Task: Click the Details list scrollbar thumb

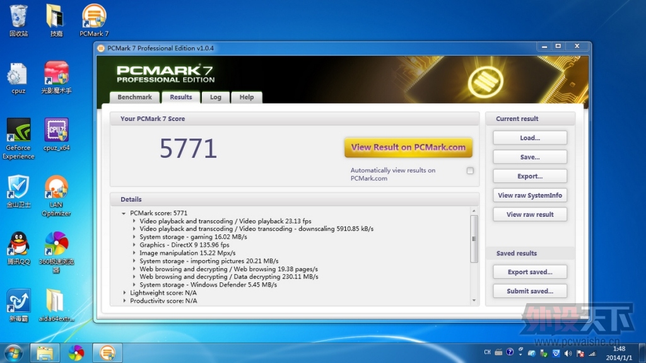Action: [x=474, y=239]
